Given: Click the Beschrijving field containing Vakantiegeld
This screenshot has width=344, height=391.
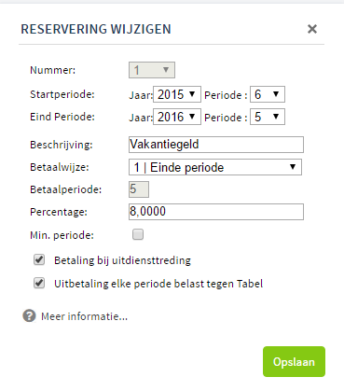Looking at the screenshot, I should click(216, 145).
